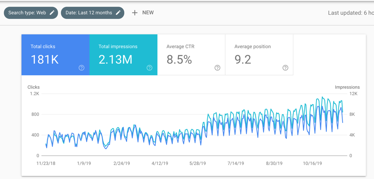This screenshot has height=179, width=374.
Task: Click the 11/23/18 start date label
Action: click(46, 163)
